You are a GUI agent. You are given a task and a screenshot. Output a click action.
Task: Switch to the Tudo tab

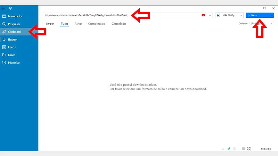pyautogui.click(x=65, y=24)
